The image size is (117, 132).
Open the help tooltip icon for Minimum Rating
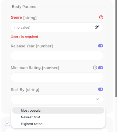point(95,67)
